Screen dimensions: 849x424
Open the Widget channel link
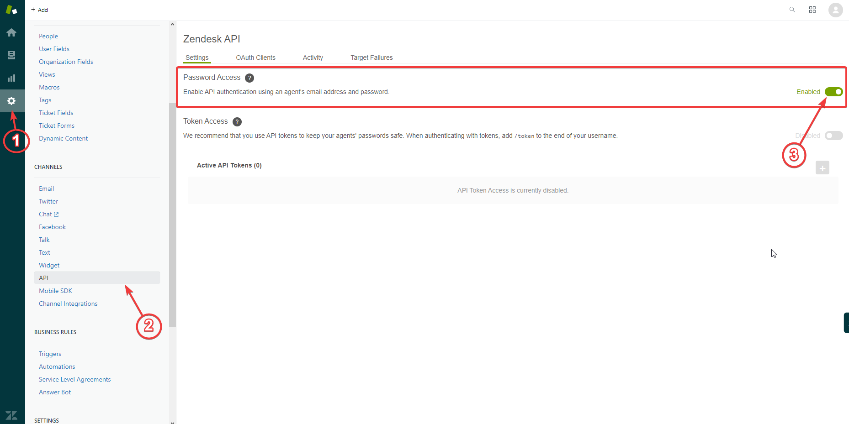click(x=49, y=265)
